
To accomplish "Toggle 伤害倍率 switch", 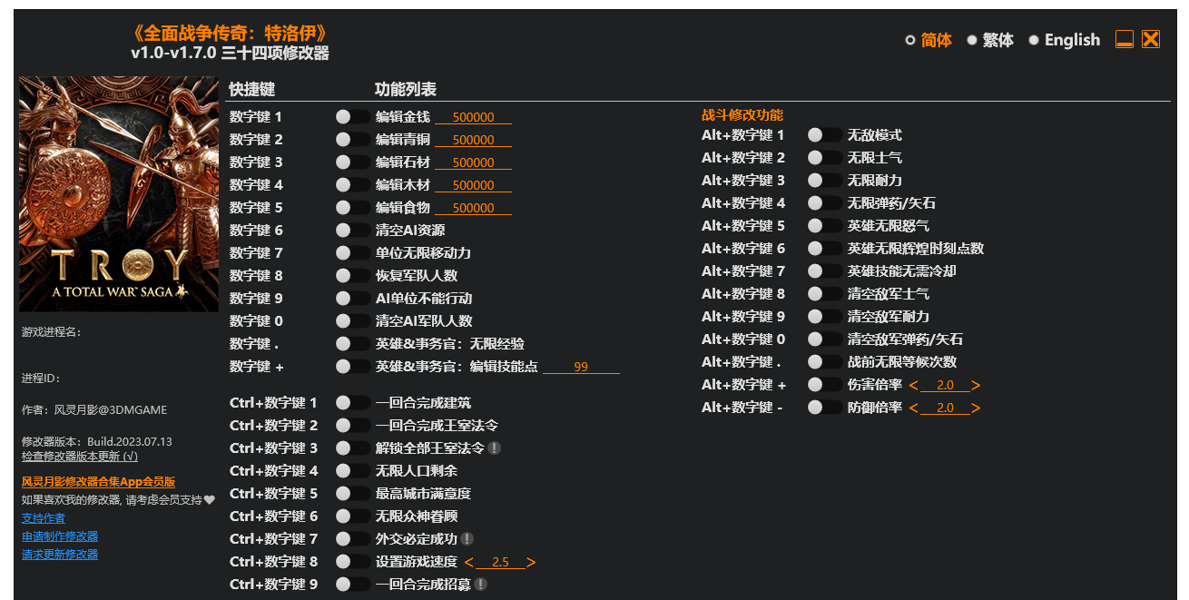I will click(824, 385).
